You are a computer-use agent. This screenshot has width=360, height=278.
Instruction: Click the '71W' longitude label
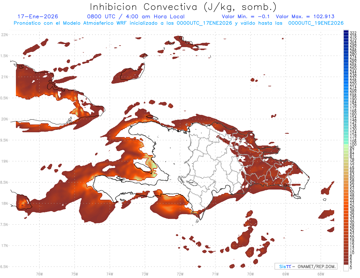tap(215, 274)
